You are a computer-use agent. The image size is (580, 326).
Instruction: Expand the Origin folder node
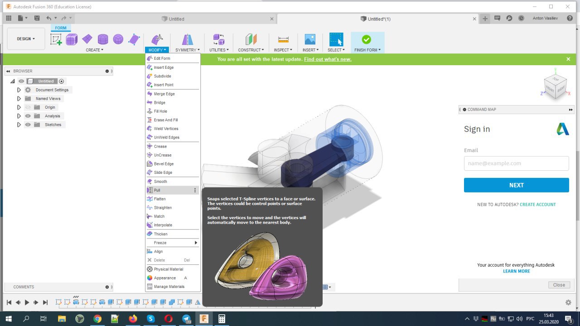(x=19, y=107)
